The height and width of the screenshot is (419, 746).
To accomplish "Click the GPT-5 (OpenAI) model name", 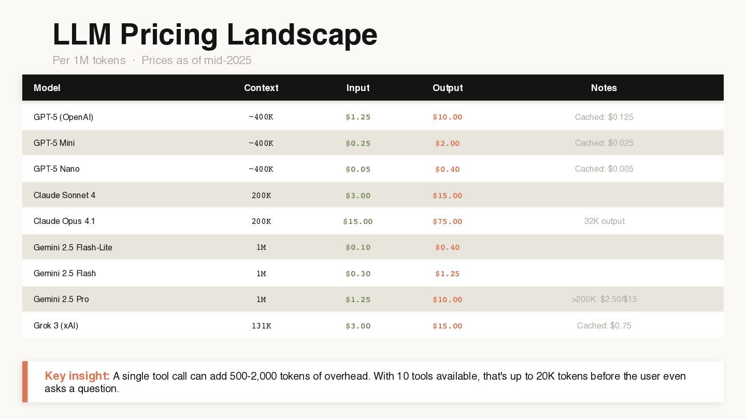I will point(64,117).
